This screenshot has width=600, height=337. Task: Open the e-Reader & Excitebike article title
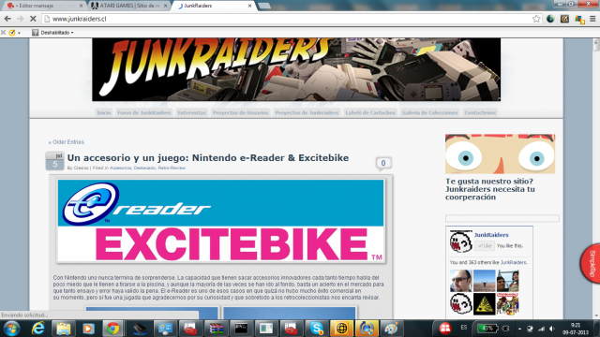point(208,158)
